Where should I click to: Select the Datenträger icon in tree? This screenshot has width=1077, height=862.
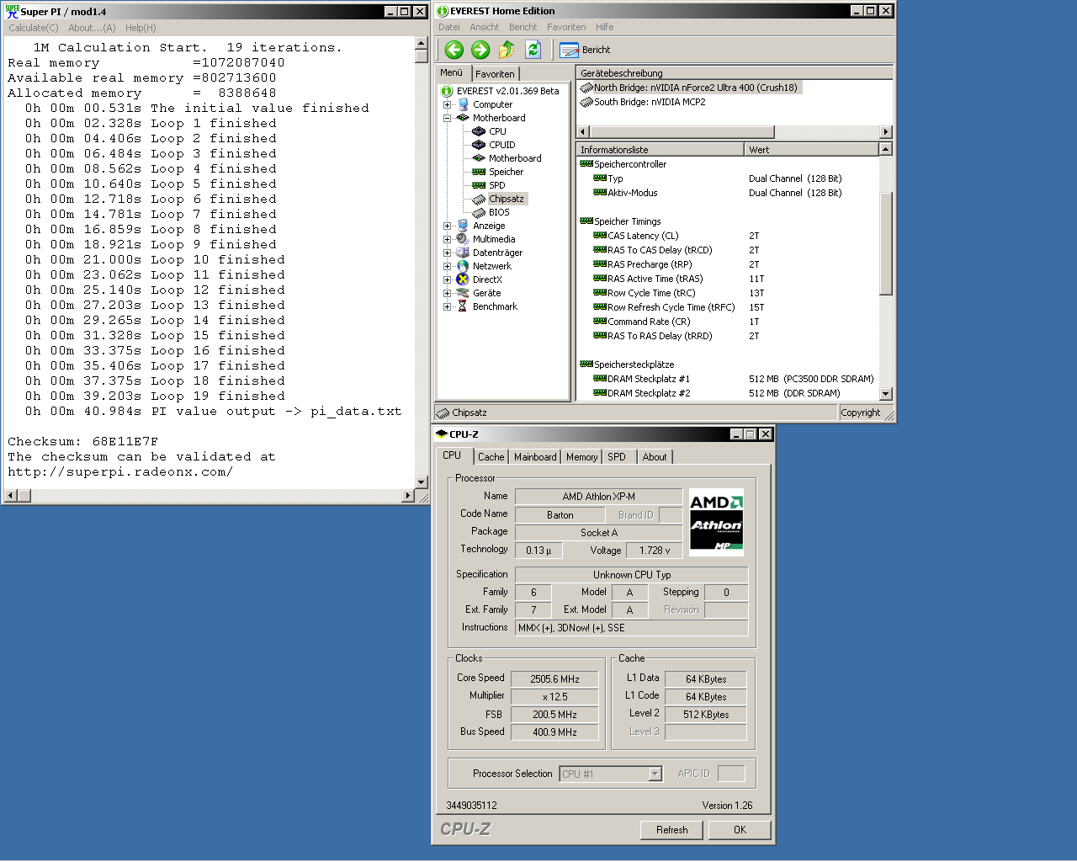click(x=463, y=253)
